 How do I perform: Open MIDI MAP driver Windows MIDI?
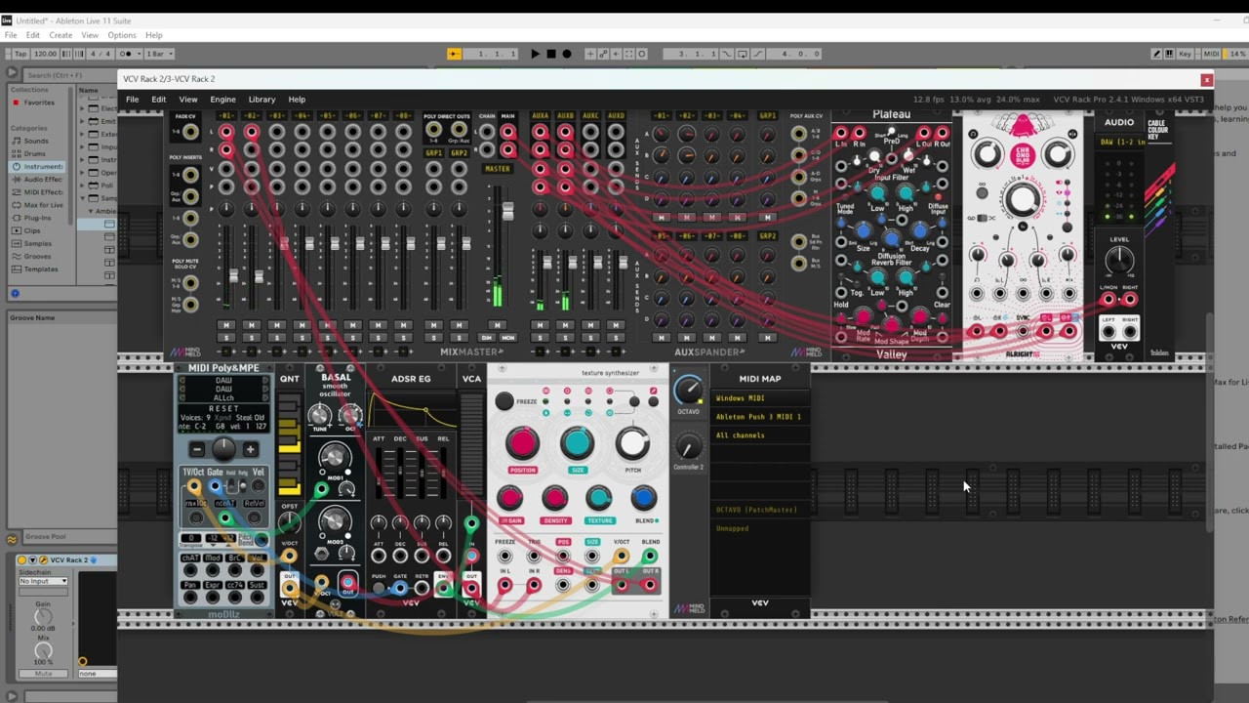760,398
